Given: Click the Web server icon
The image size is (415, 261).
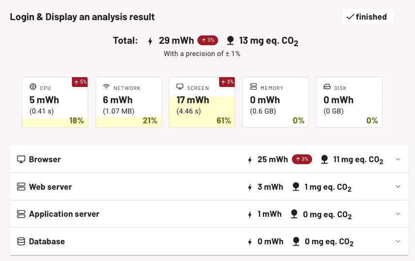Looking at the screenshot, I should pos(21,187).
